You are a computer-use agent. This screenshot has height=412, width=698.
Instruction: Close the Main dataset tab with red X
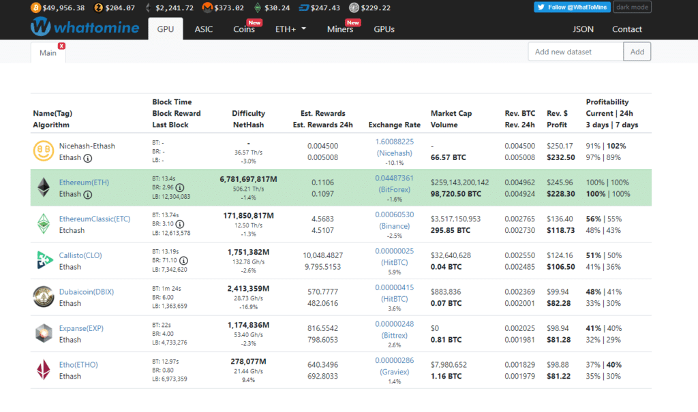tap(61, 46)
